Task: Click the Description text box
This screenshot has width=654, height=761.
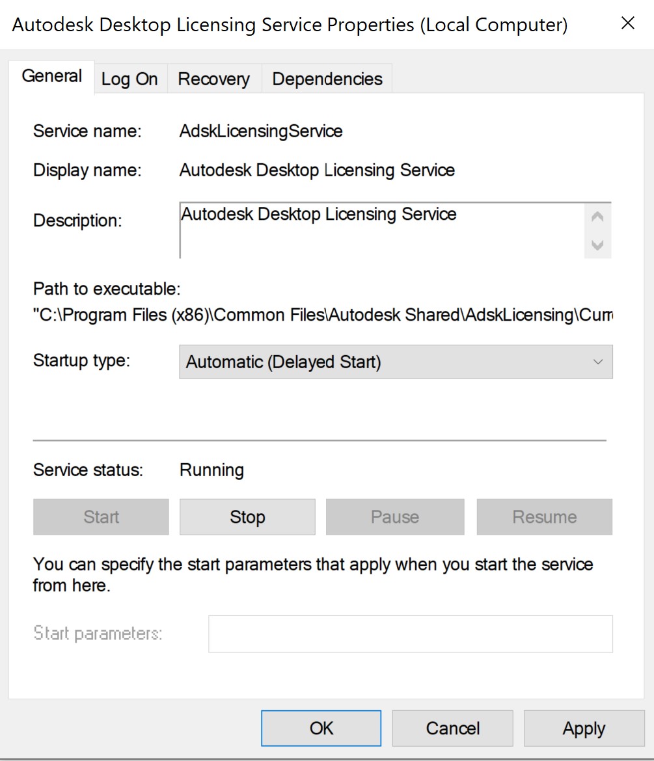Action: coord(382,230)
